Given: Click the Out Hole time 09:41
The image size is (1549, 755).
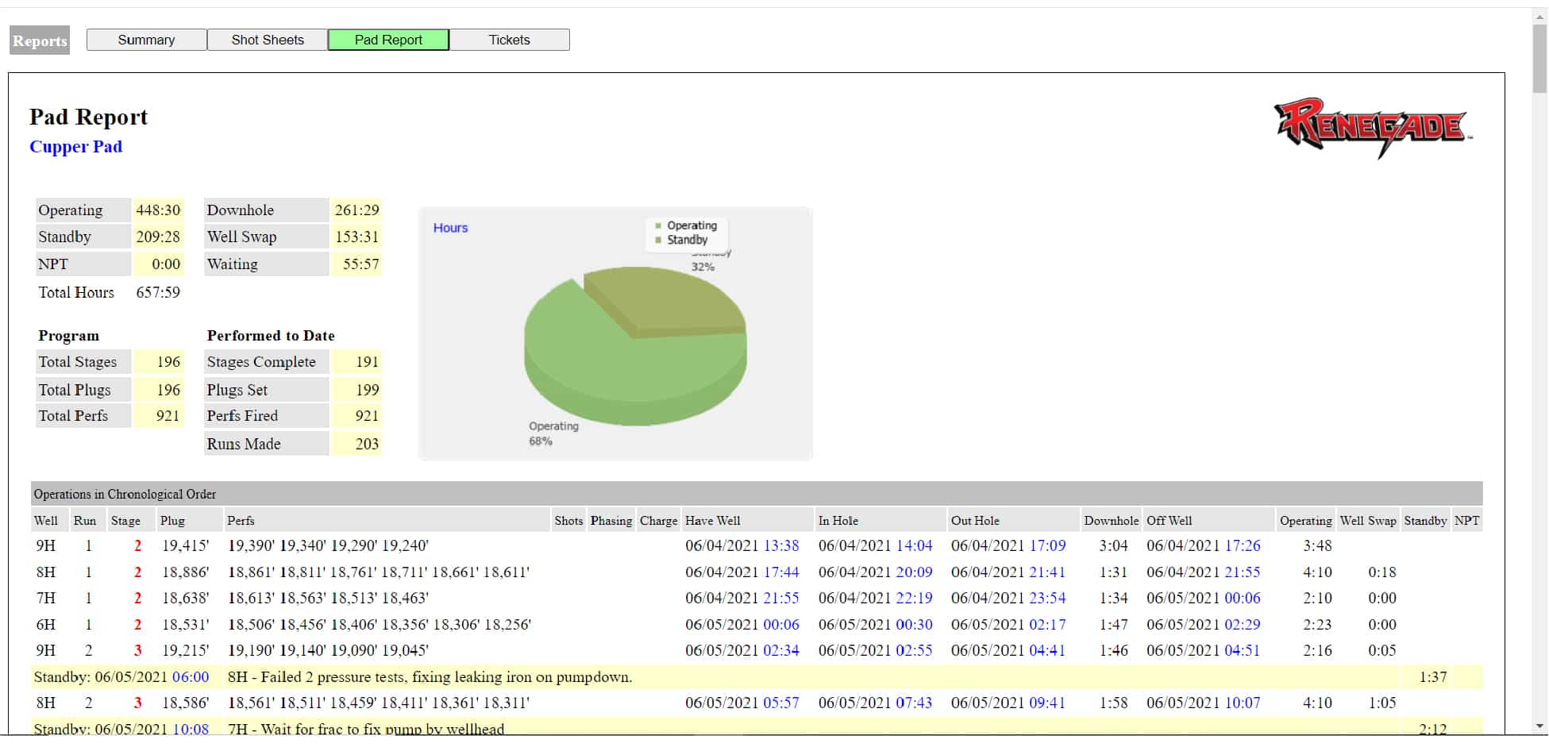Looking at the screenshot, I should click(x=1047, y=703).
